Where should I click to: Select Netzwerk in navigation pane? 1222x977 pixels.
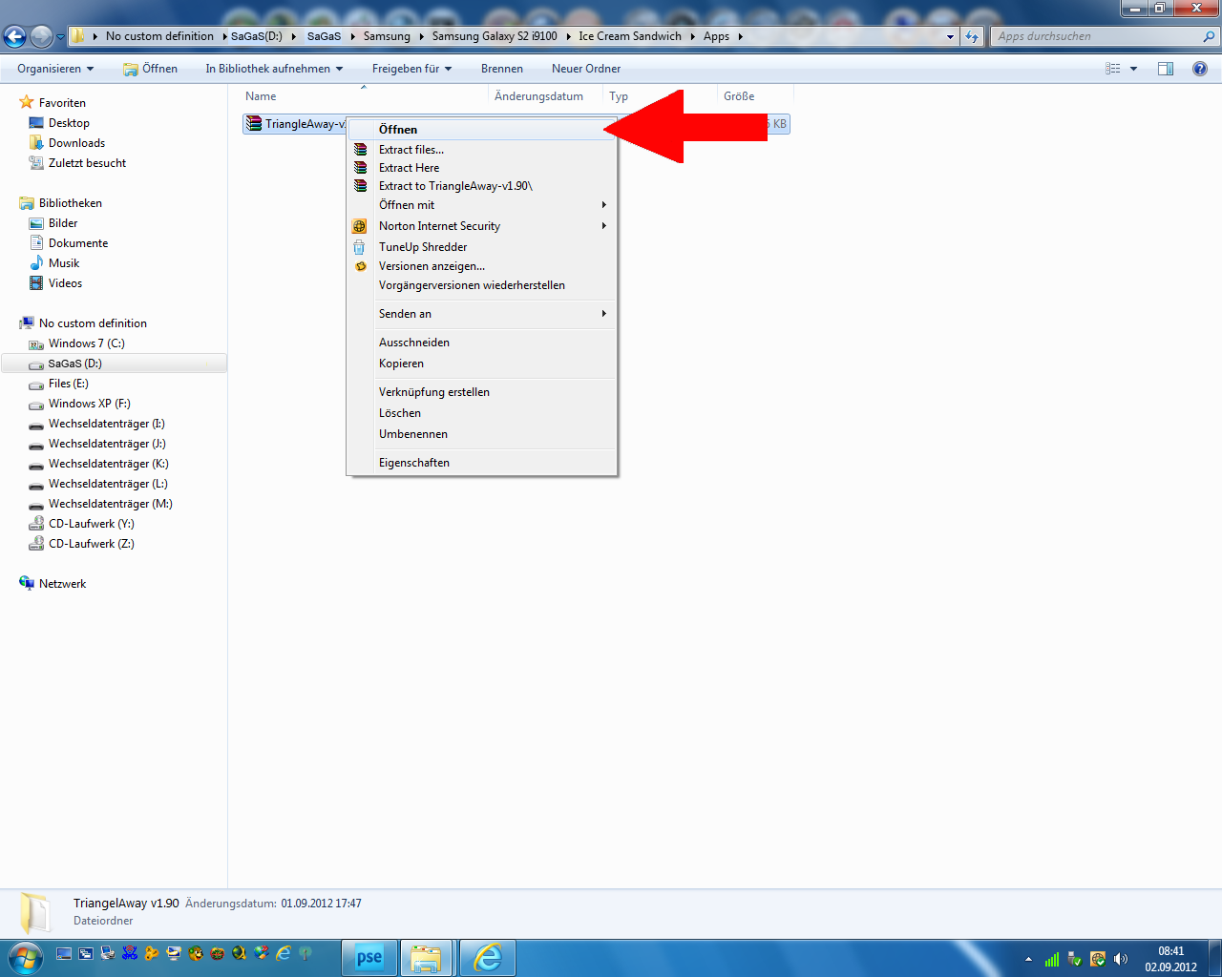click(x=62, y=584)
